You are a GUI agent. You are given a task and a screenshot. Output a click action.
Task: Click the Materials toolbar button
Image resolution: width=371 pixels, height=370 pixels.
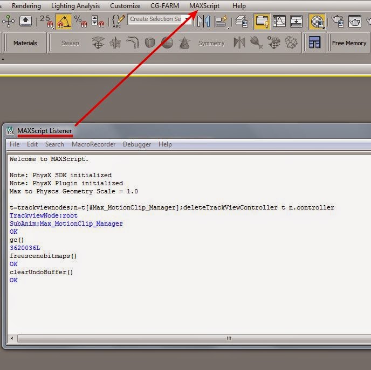point(25,43)
